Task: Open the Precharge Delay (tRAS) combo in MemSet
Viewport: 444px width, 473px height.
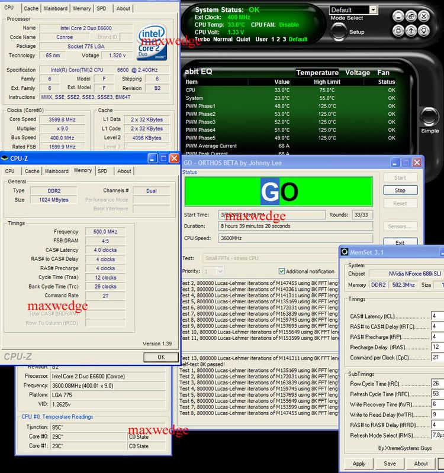Action: click(437, 346)
